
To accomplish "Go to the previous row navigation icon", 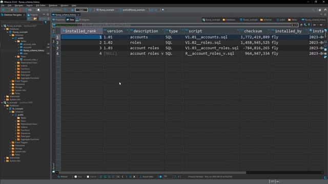I will pos(122,177).
